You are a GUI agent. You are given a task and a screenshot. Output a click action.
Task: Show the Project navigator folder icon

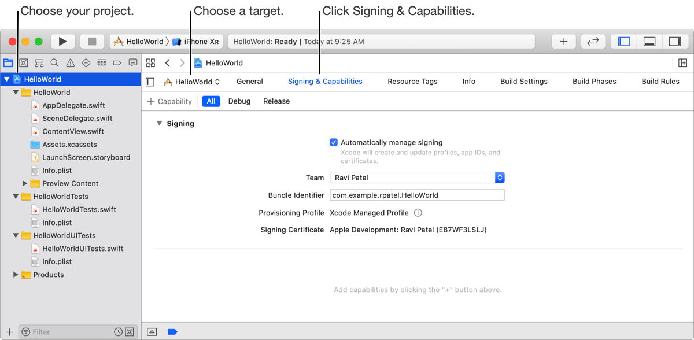click(x=8, y=62)
